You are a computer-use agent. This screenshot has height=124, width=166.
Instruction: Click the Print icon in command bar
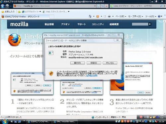[x=109, y=17]
